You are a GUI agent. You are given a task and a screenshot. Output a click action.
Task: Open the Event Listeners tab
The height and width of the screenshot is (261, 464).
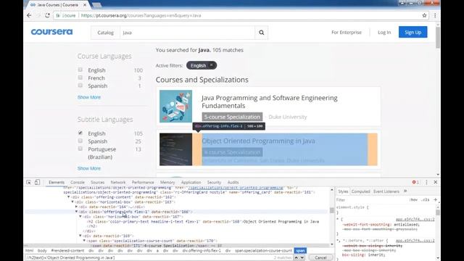(x=386, y=191)
